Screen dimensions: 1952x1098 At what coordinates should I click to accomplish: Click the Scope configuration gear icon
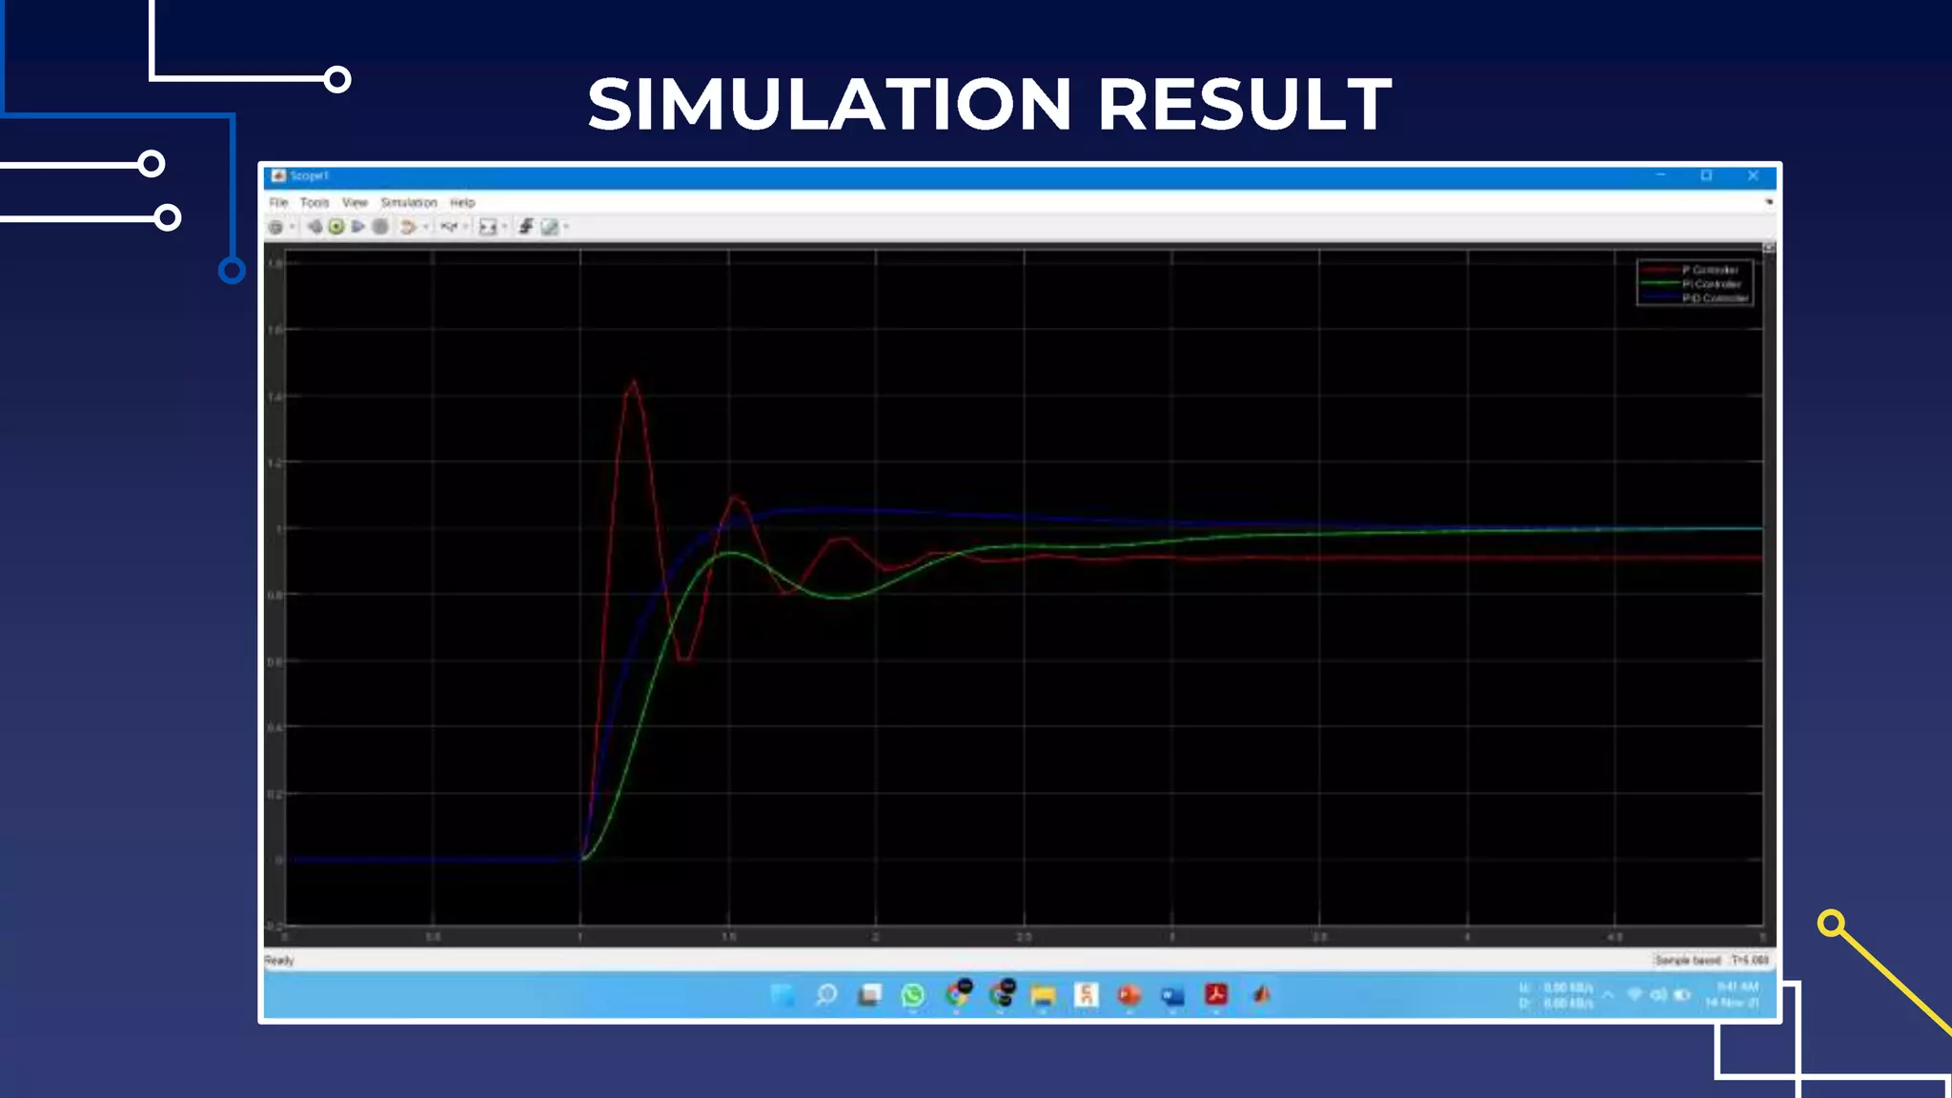click(x=275, y=227)
